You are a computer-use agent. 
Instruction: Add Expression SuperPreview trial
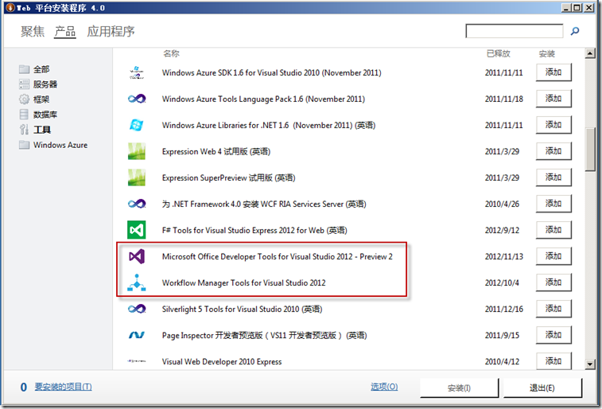point(553,177)
